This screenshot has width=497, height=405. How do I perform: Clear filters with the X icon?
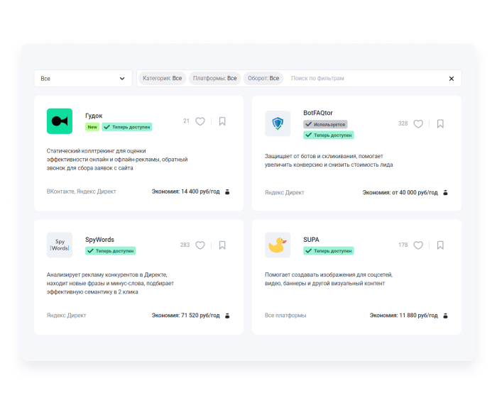452,79
